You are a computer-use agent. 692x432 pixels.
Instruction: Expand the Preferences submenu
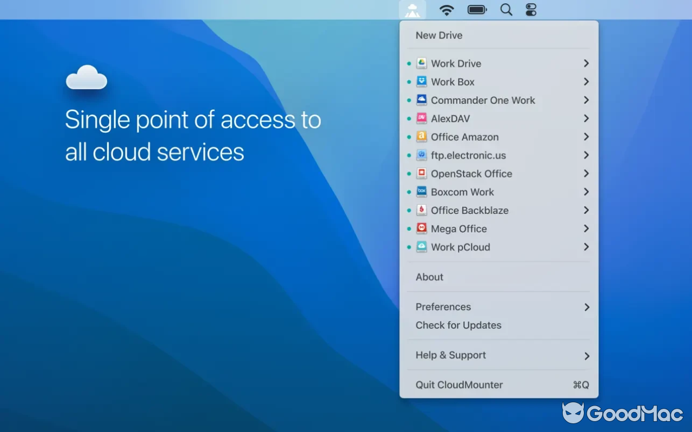586,307
